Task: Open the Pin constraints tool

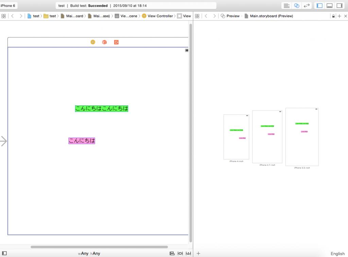Action: pyautogui.click(x=180, y=253)
